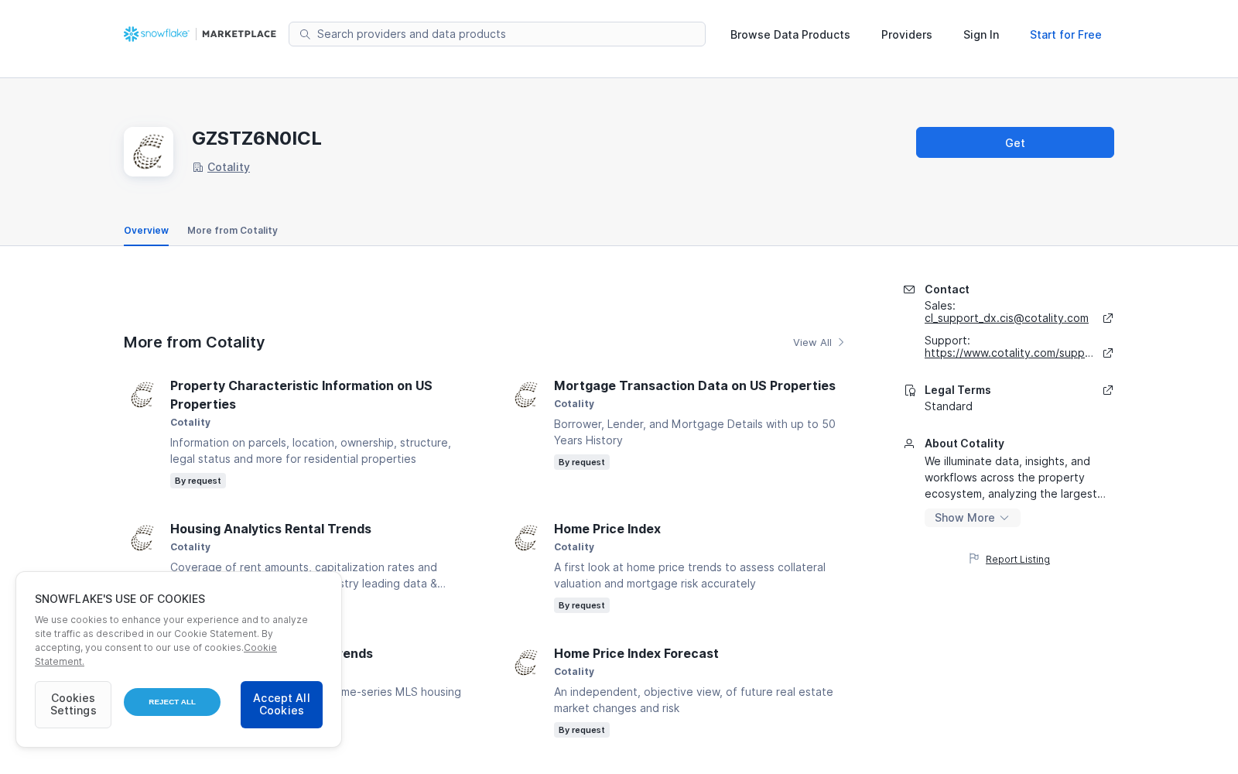
Task: Click the Housing Analytics Rental Trends logo
Action: pos(142,538)
